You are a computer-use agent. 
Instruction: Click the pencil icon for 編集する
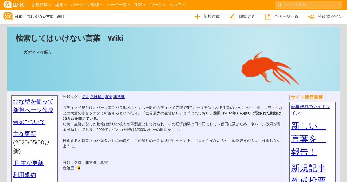tap(232, 17)
